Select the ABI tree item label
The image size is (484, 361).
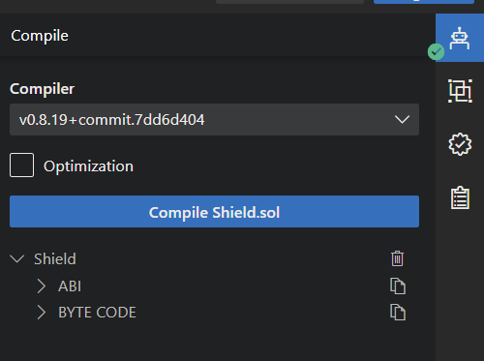(x=70, y=286)
